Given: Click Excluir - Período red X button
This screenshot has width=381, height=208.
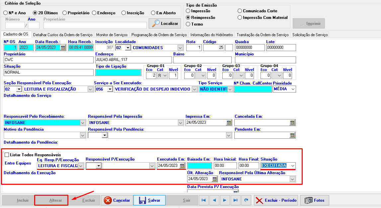Looking at the screenshot, I should (276, 200).
